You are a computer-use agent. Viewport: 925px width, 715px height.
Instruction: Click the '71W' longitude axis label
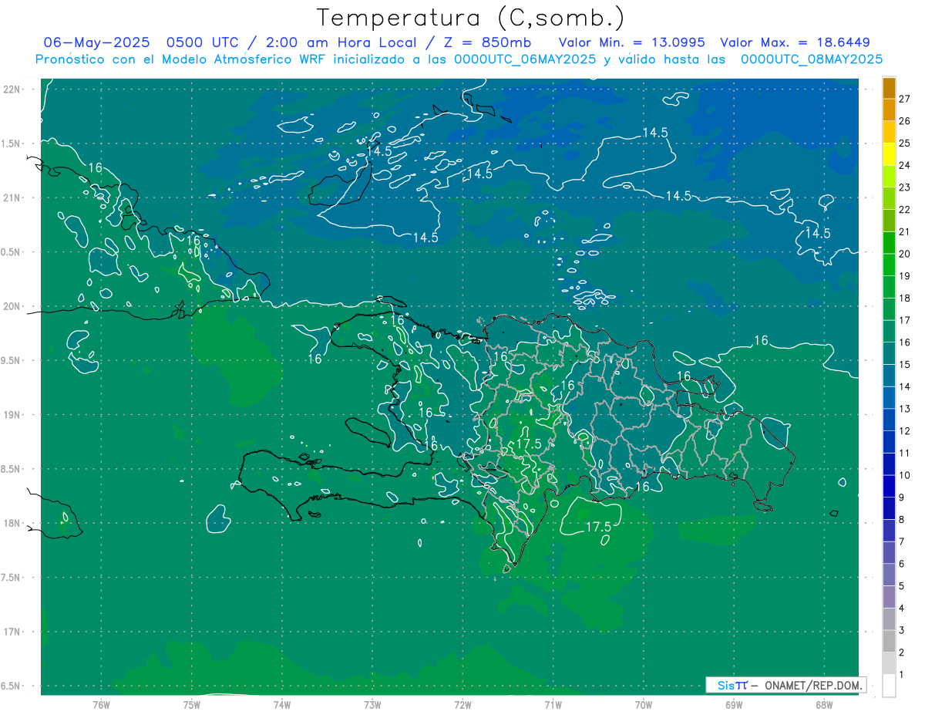pos(553,704)
